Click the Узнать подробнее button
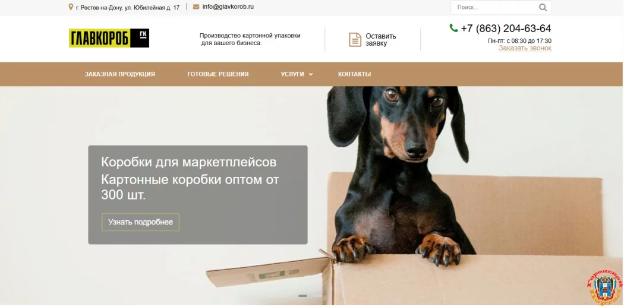This screenshot has height=307, width=624. [x=140, y=222]
